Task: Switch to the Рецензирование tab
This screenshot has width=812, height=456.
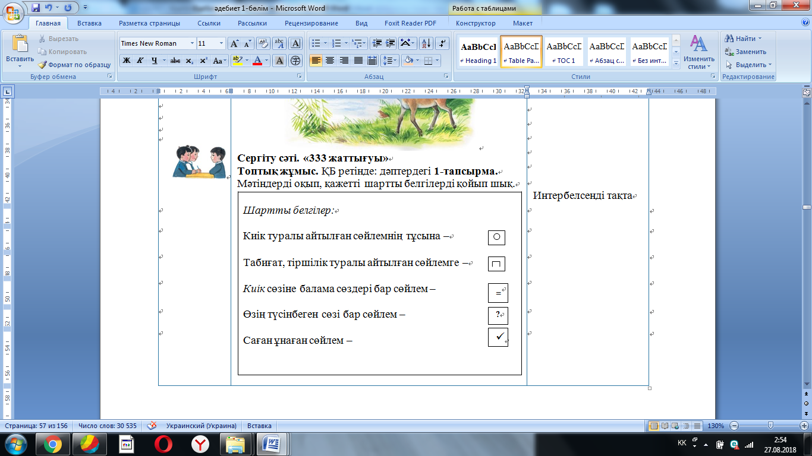Action: (x=311, y=23)
